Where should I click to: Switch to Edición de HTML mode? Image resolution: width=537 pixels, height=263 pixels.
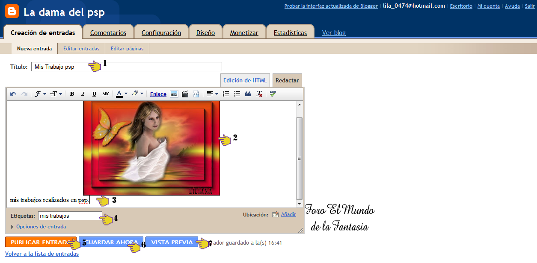(x=245, y=80)
